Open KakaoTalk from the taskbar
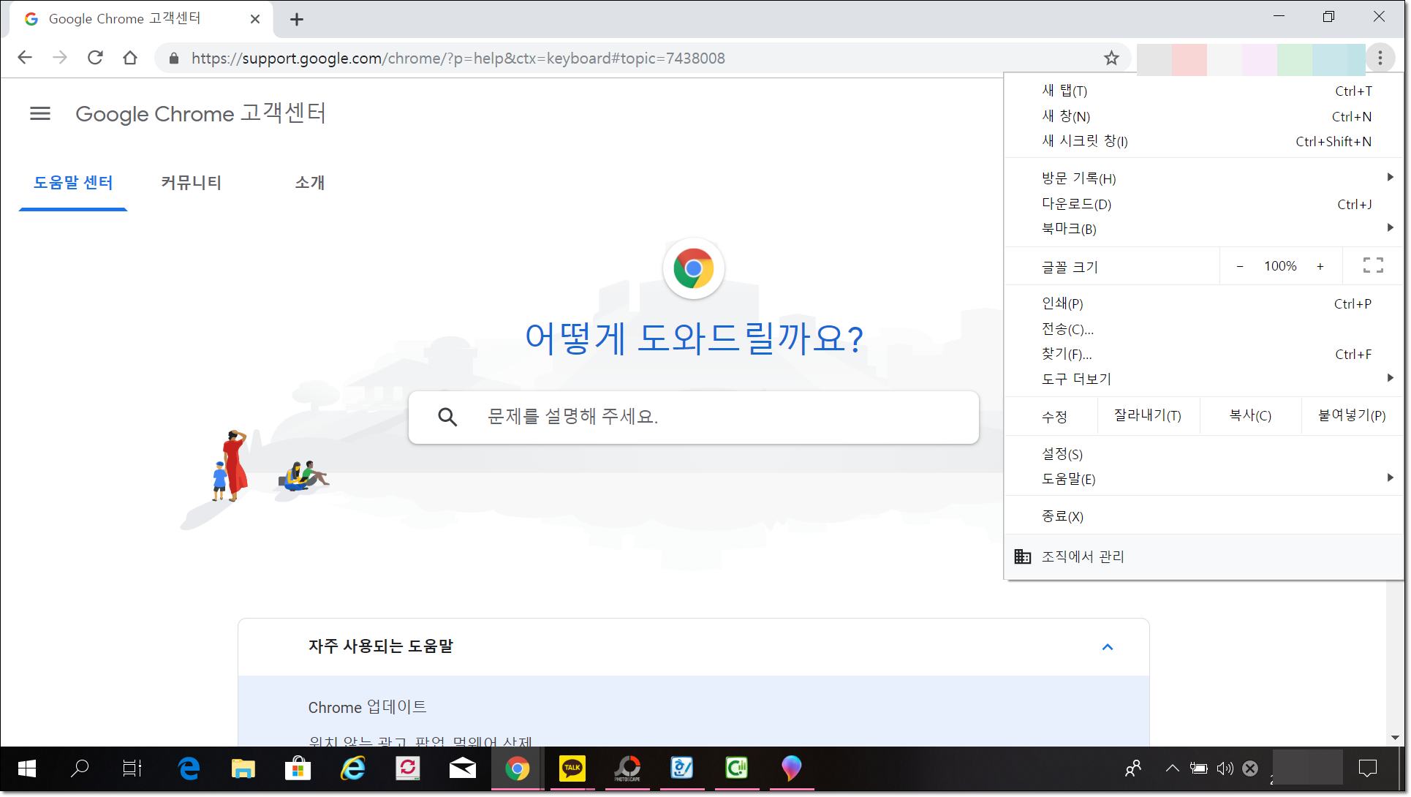1411x797 pixels. click(572, 768)
